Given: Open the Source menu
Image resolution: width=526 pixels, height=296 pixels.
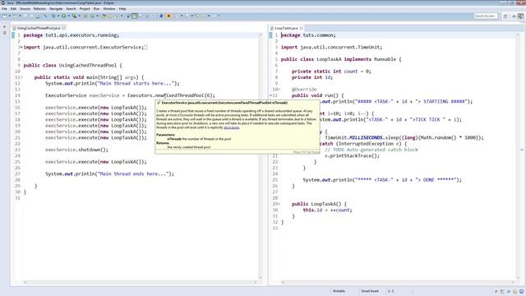Looking at the screenshot, I should point(25,9).
